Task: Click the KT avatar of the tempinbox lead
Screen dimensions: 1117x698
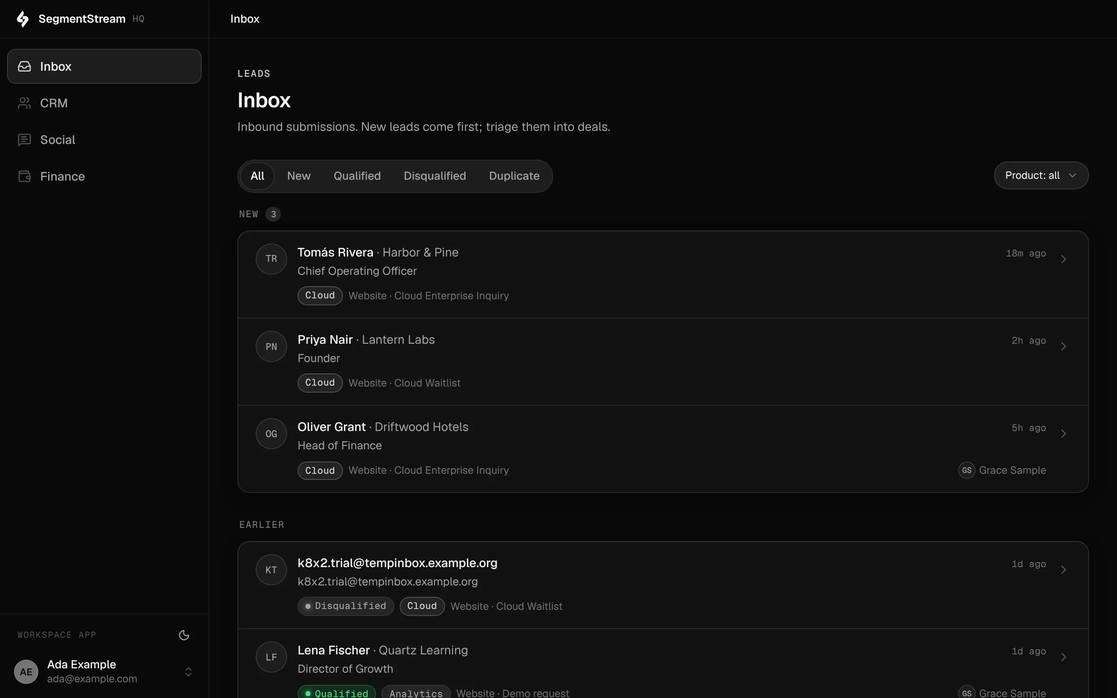Action: pos(271,570)
